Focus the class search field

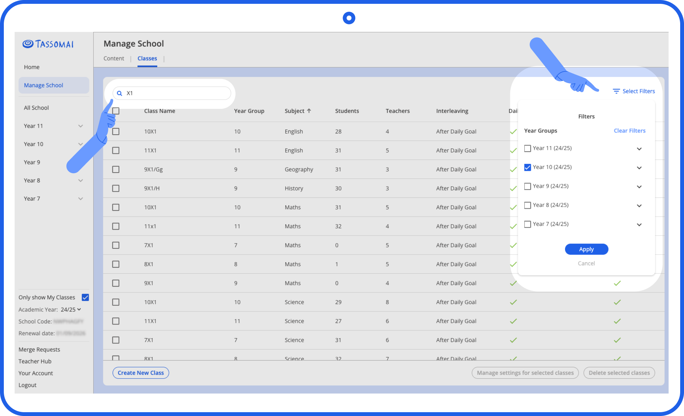tap(172, 93)
